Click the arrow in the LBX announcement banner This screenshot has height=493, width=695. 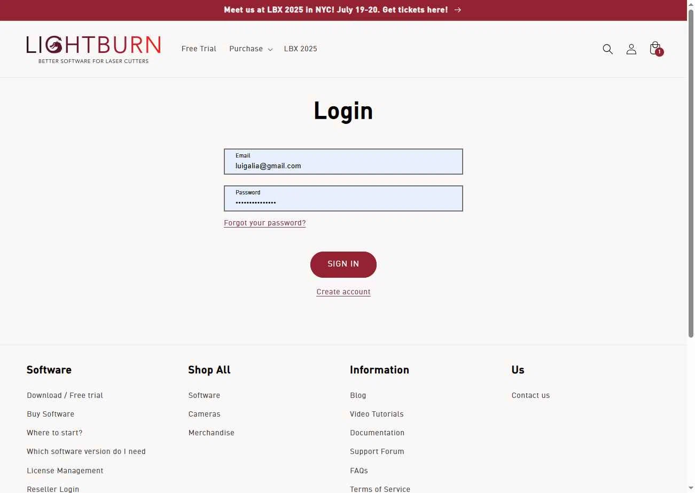(x=457, y=10)
